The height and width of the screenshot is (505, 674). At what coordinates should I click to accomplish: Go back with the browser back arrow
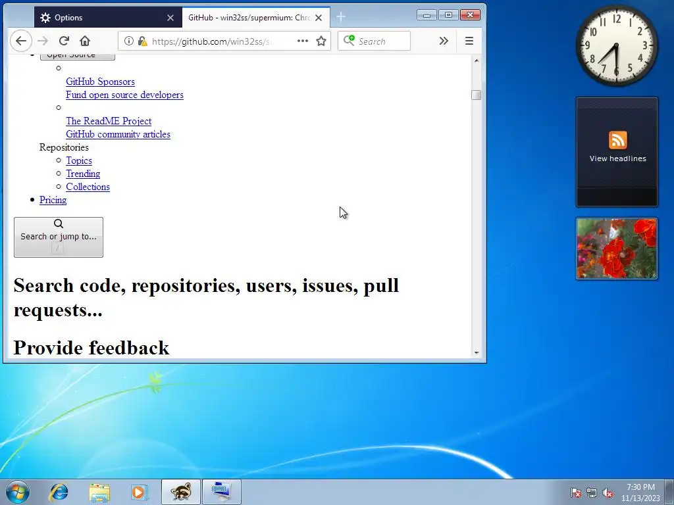[21, 41]
